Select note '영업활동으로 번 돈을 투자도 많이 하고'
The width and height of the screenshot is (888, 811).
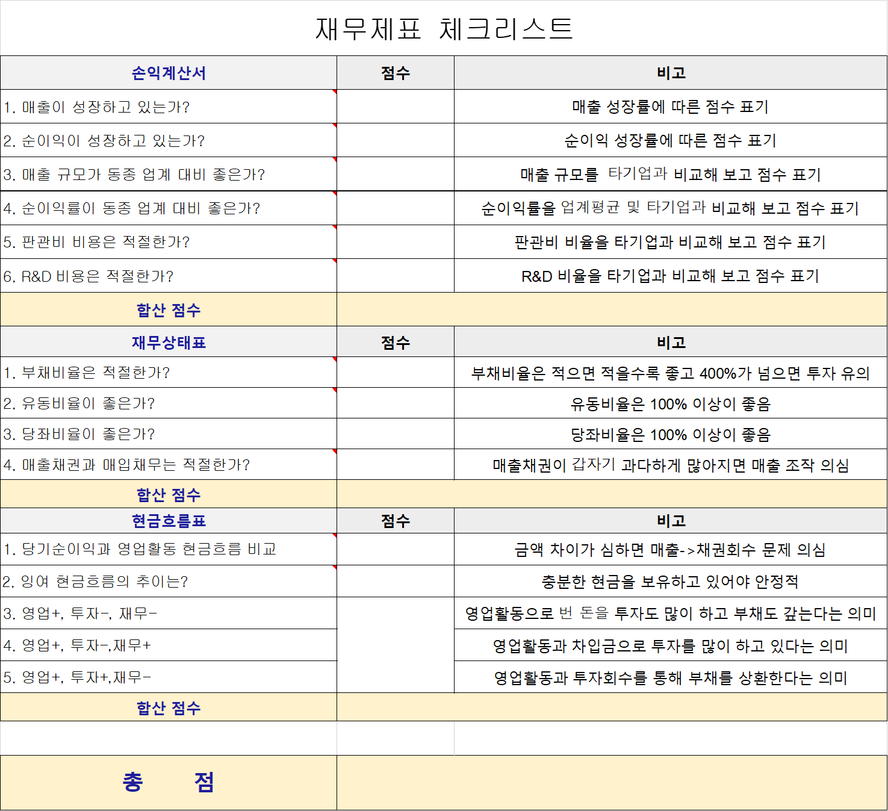pyautogui.click(x=671, y=613)
